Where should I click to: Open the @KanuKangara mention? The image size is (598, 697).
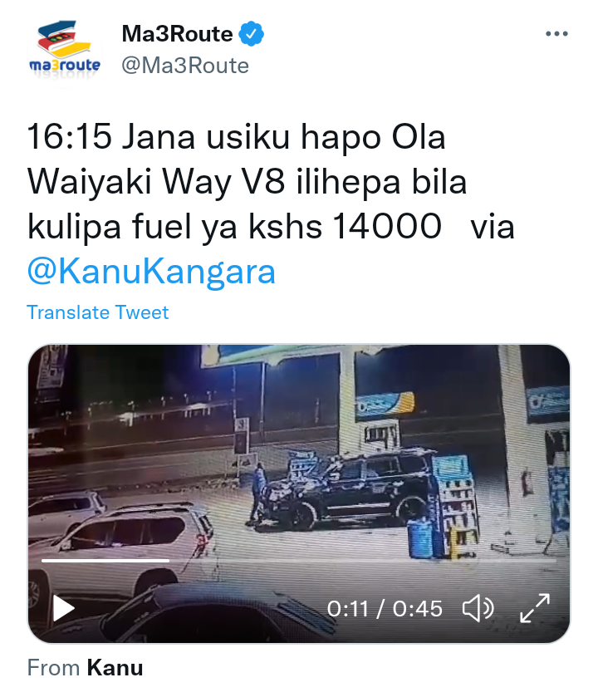151,272
